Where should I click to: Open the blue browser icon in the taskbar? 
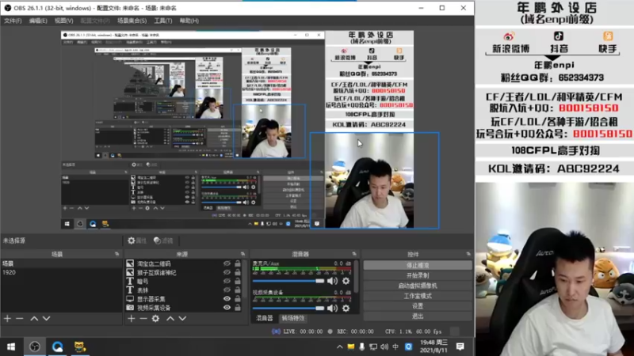57,347
